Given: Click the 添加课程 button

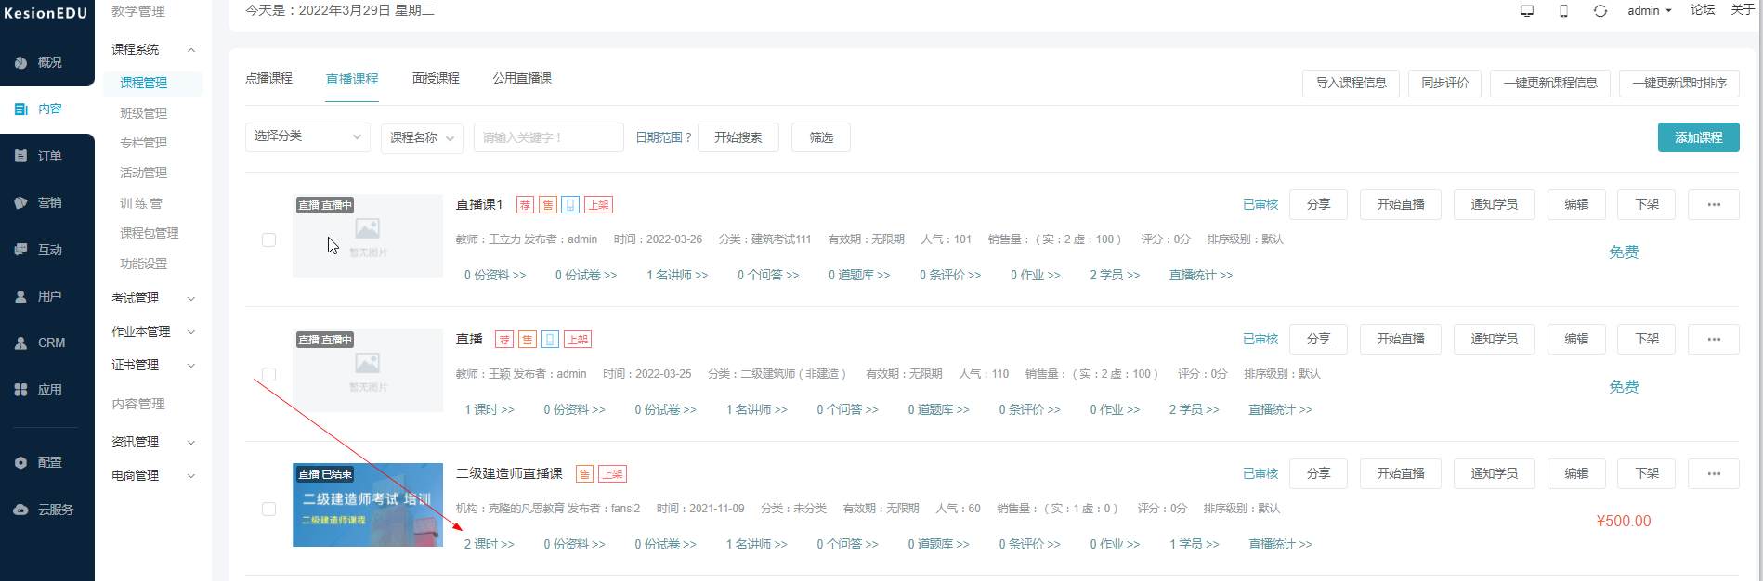Looking at the screenshot, I should [1698, 137].
